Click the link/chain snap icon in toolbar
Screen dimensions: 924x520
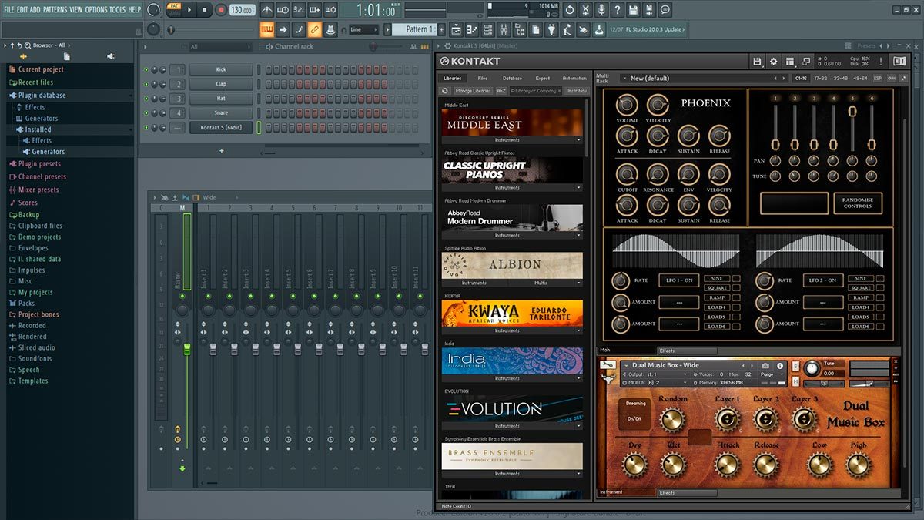[x=314, y=29]
